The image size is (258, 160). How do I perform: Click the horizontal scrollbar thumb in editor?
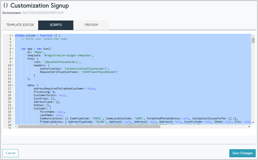point(89,126)
